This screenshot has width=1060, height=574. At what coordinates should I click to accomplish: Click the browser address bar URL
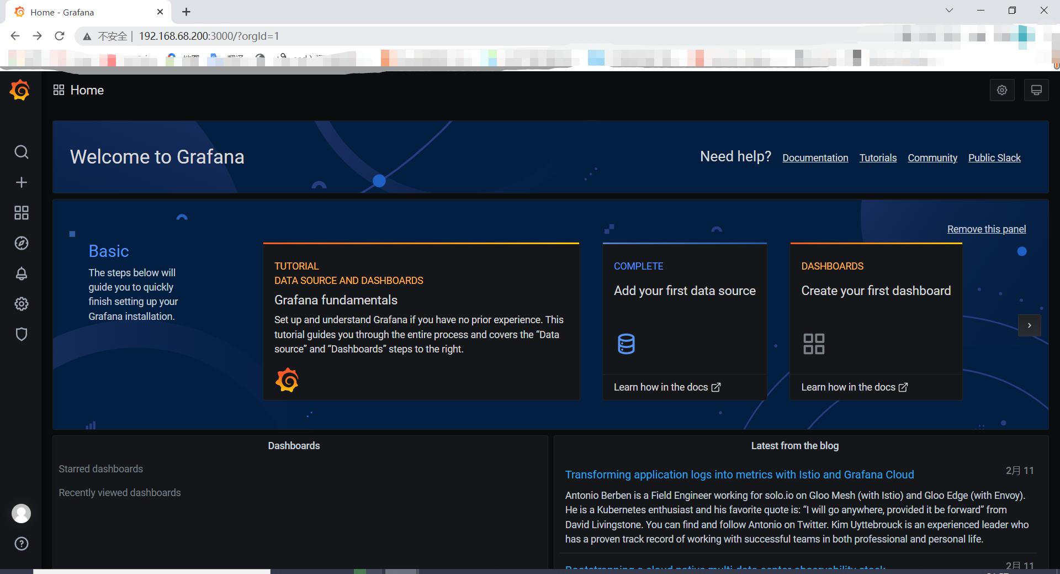[209, 36]
